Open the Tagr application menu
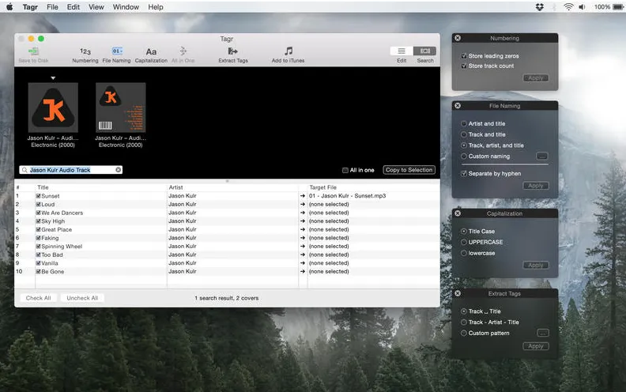Screen dimensions: 626x392 pyautogui.click(x=30, y=7)
